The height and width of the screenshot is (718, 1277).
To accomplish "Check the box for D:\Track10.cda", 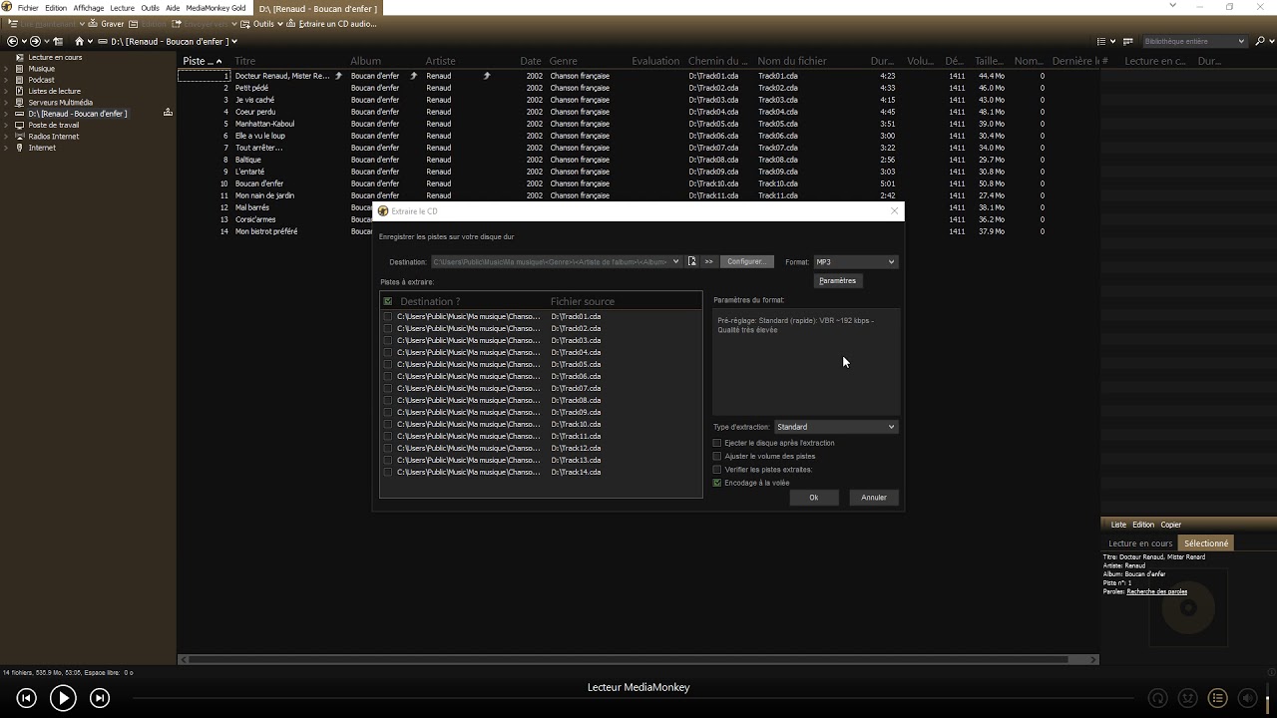I will click(388, 424).
